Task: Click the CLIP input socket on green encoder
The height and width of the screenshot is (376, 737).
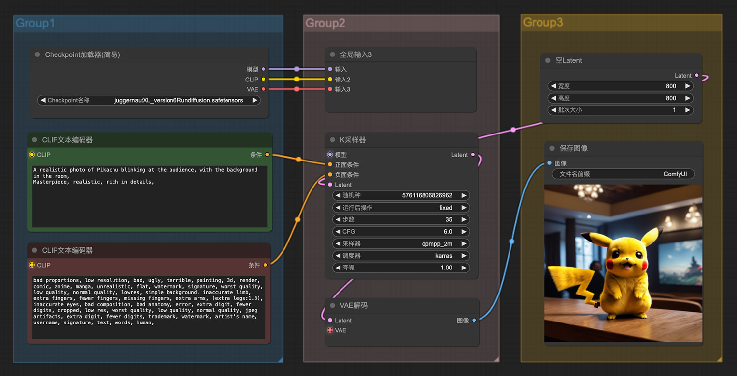Action: 32,155
